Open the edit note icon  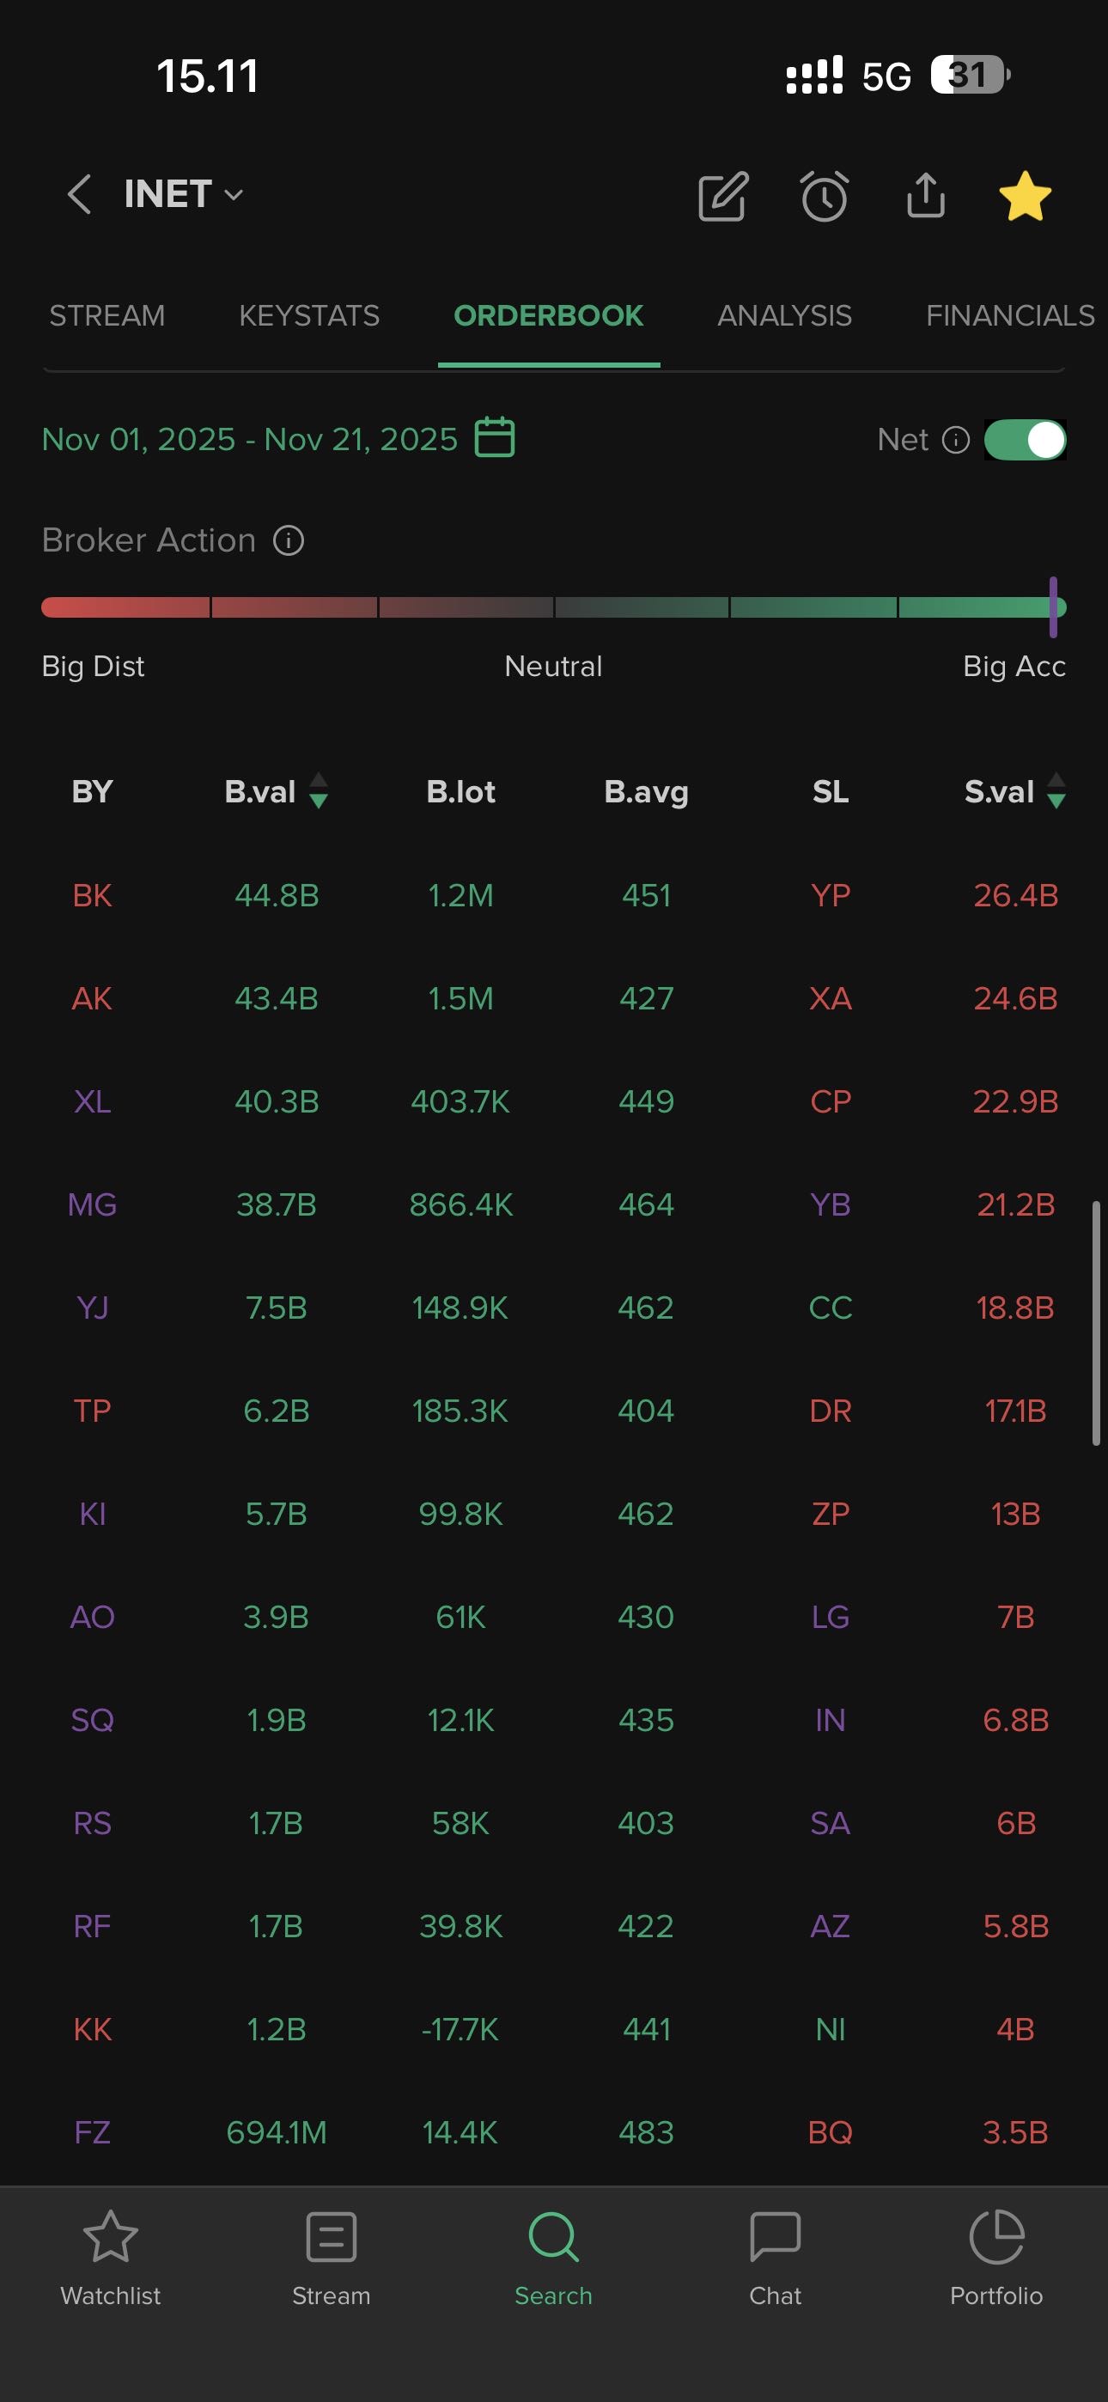723,196
